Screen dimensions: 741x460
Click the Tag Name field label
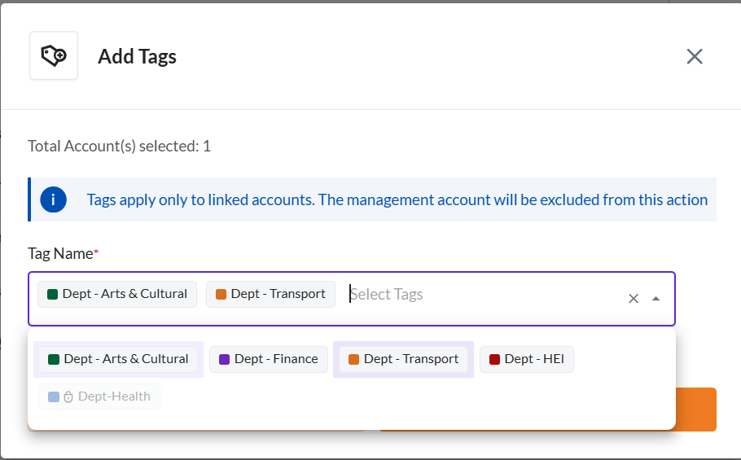tap(63, 254)
